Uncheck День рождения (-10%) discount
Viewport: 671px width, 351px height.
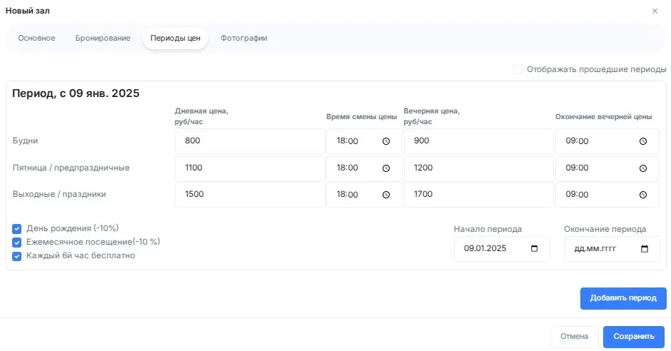tap(16, 229)
